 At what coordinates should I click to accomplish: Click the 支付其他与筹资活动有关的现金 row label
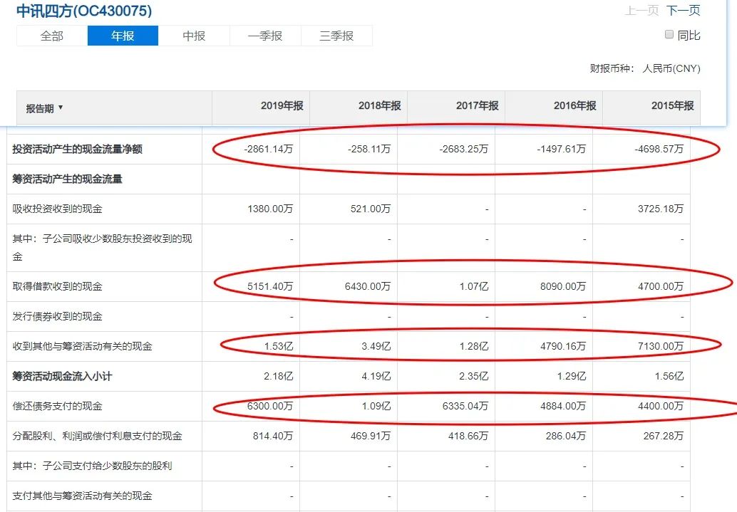[82, 496]
